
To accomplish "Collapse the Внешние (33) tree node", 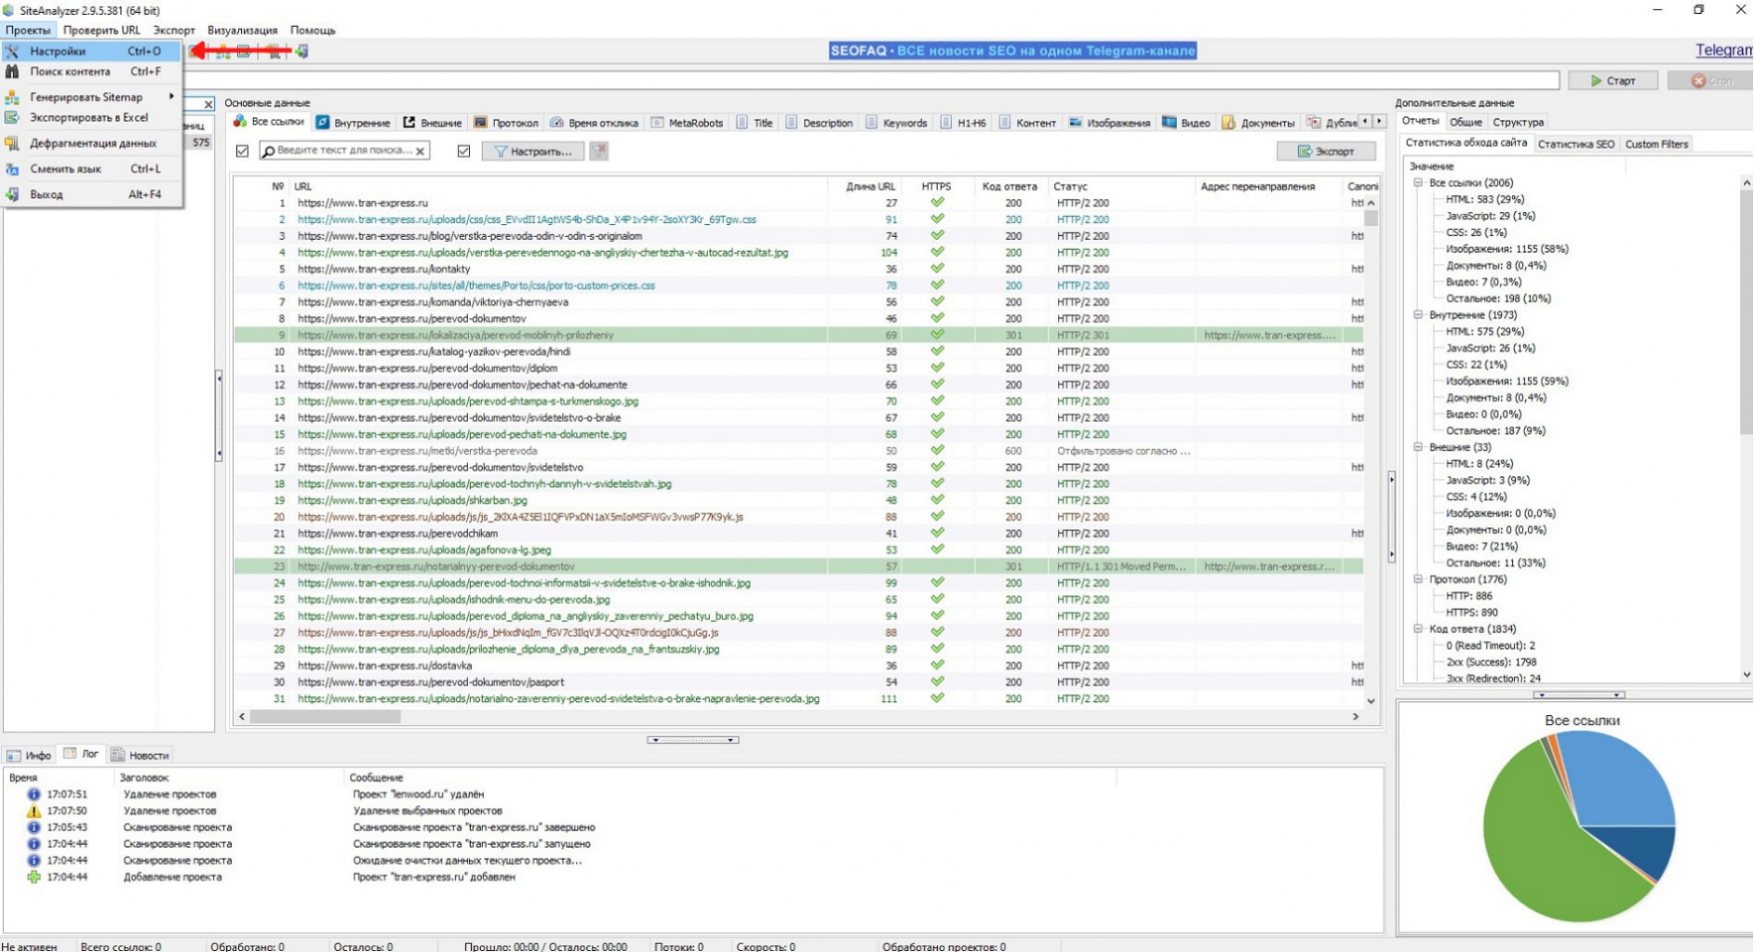I will coord(1418,447).
